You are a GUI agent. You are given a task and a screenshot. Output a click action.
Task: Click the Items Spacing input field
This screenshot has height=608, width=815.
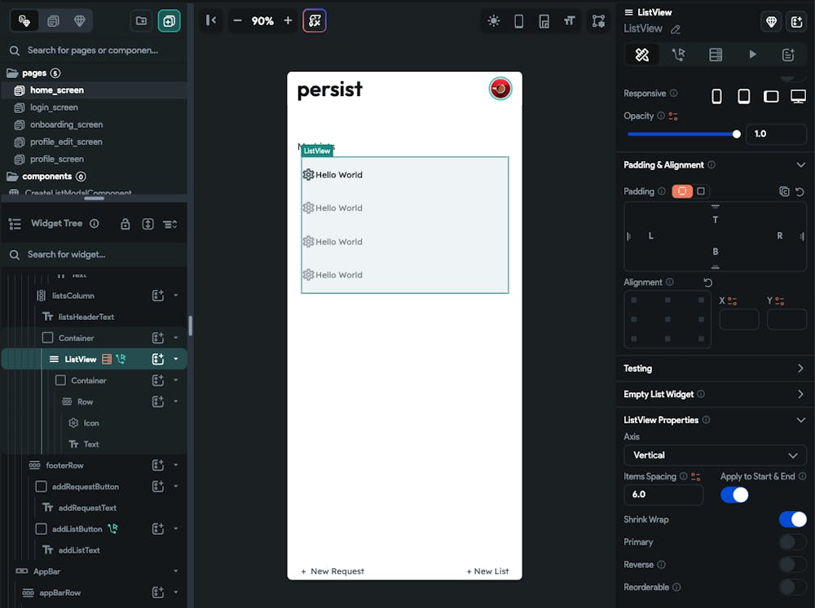coord(663,495)
